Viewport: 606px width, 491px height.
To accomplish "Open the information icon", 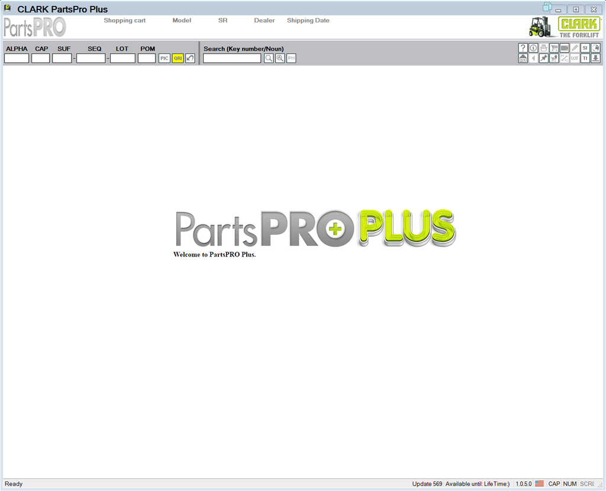I will click(x=533, y=48).
